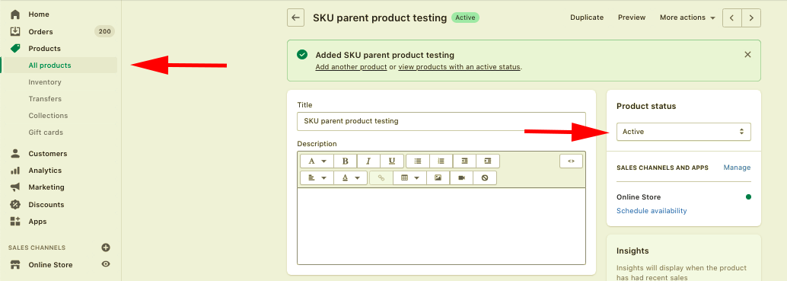Dismiss the success banner with X
This screenshot has width=787, height=281.
[748, 55]
